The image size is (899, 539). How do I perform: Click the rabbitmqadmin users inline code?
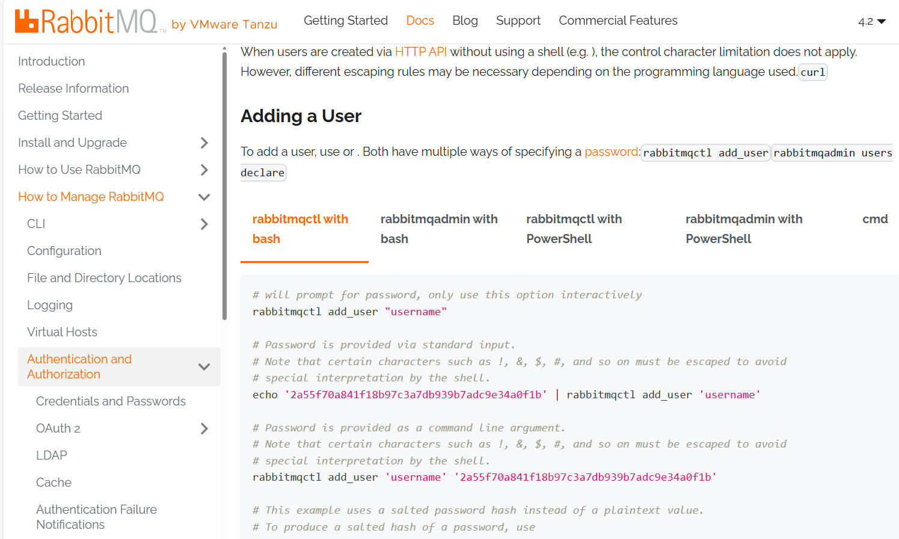point(833,153)
